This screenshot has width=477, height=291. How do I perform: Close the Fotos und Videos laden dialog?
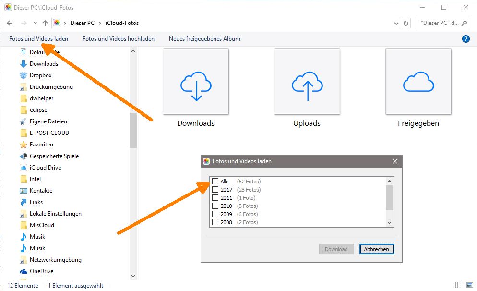coord(395,161)
